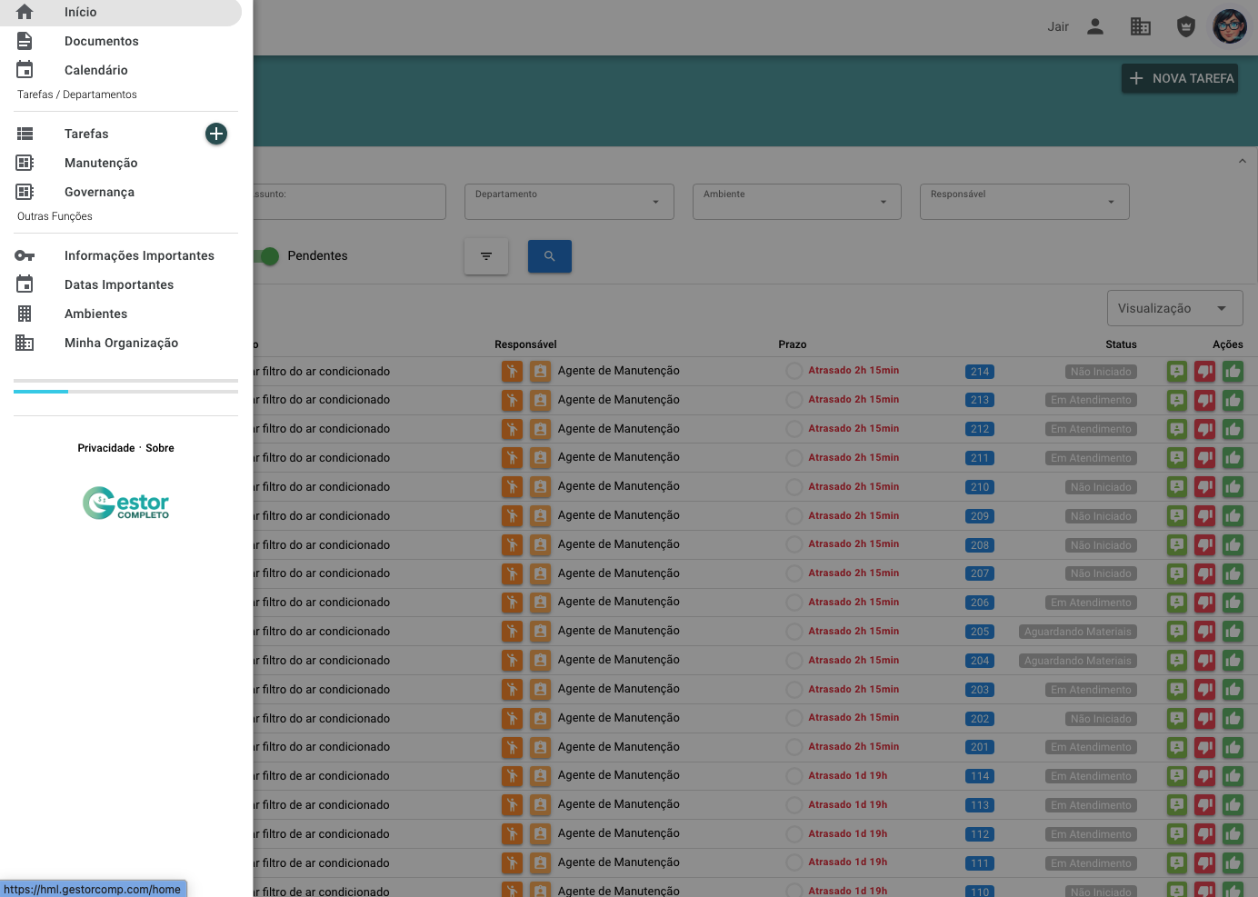This screenshot has height=897, width=1258.
Task: Click thumbs-up icon for task 214
Action: [x=1233, y=372]
